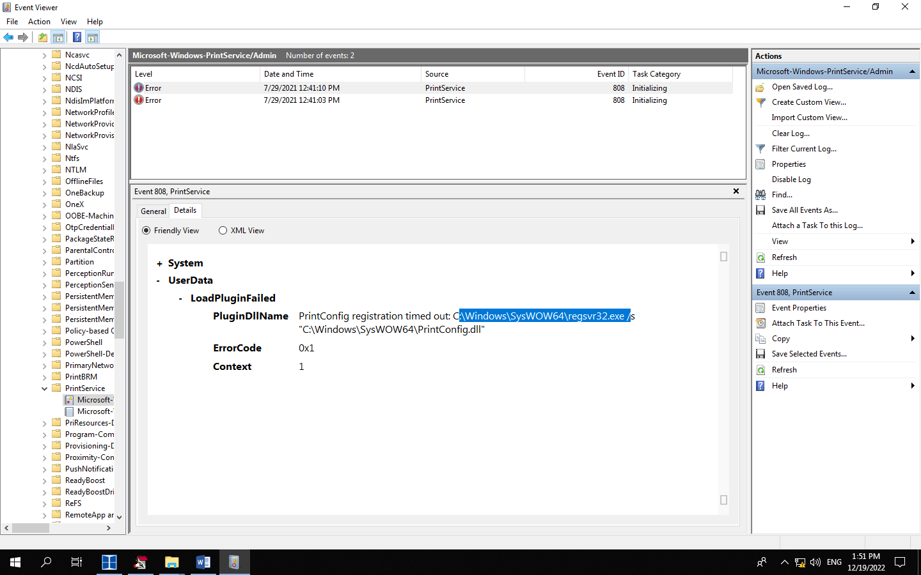Select the error event at 12:41:10 PM
The width and height of the screenshot is (921, 575).
coord(432,88)
